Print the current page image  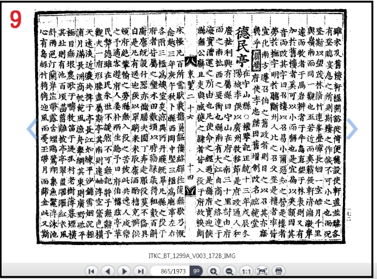279,271
